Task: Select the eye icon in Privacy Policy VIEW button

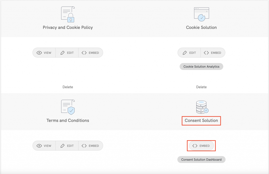Action: (39, 52)
